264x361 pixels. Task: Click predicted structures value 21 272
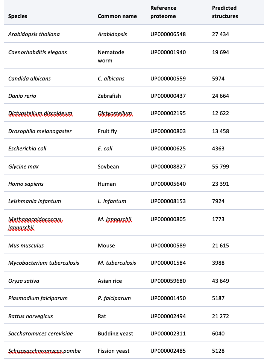[220, 316]
